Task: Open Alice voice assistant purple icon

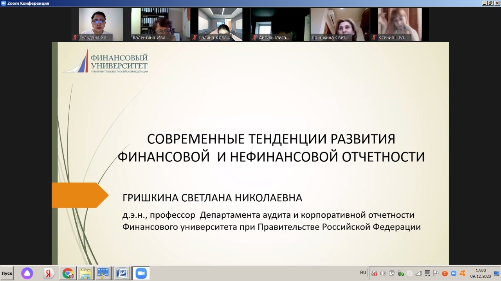Action: coord(27,273)
